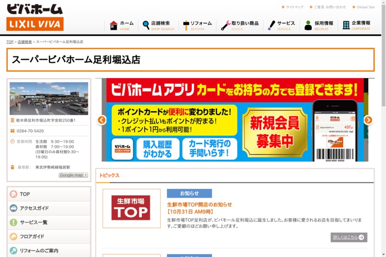
Task: Click the station name 東武伊勢崎線福居駅
Action: (53, 167)
